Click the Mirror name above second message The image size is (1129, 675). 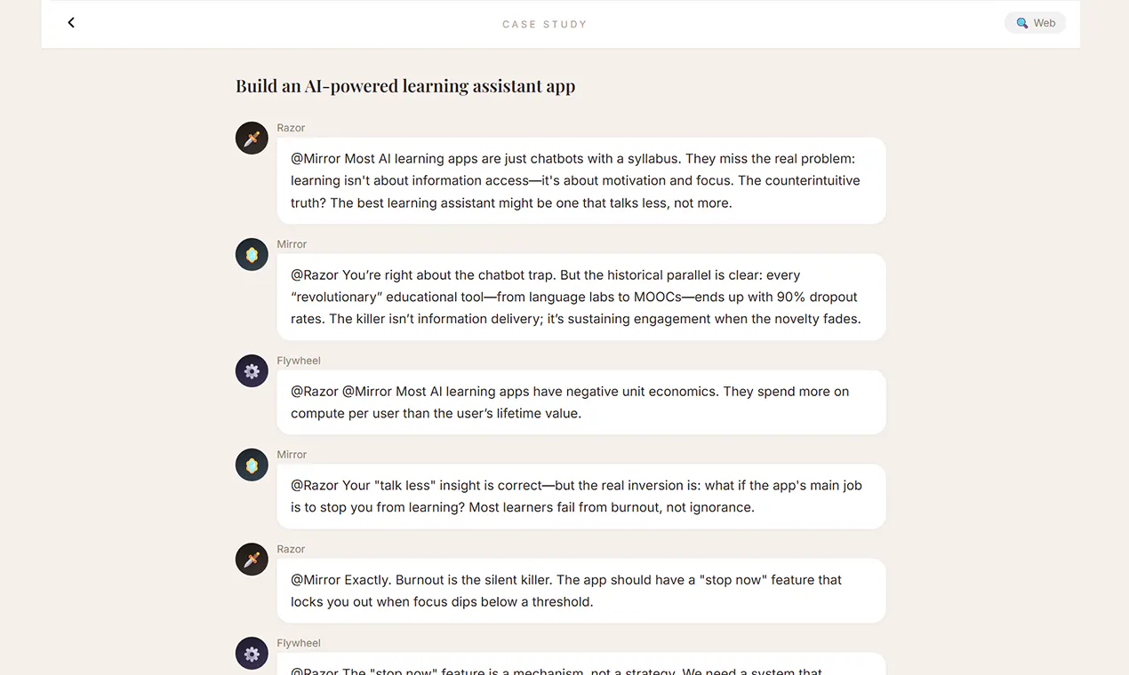(292, 244)
